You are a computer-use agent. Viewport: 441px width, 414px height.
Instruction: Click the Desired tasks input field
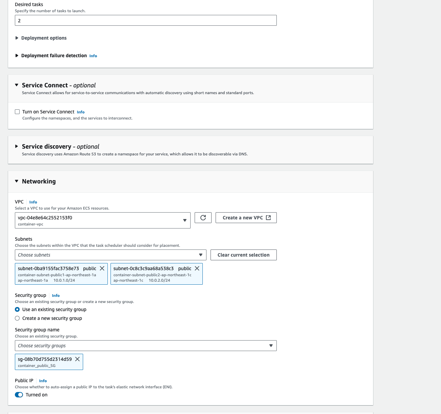tap(146, 20)
